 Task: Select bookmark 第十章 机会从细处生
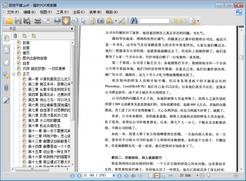[44, 126]
